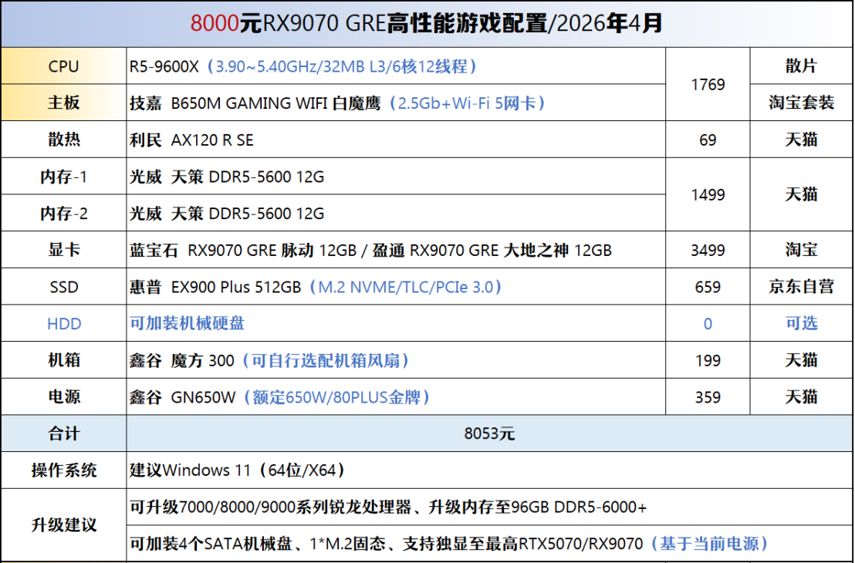Select the 合计 label cell
Viewport: 855px width, 563px height.
click(x=64, y=433)
